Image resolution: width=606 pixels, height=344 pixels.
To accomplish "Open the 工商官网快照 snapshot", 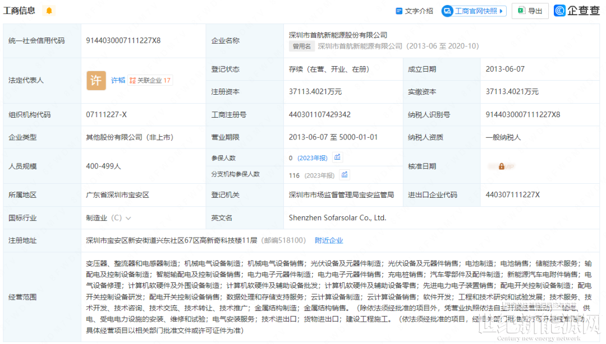I will pyautogui.click(x=474, y=11).
